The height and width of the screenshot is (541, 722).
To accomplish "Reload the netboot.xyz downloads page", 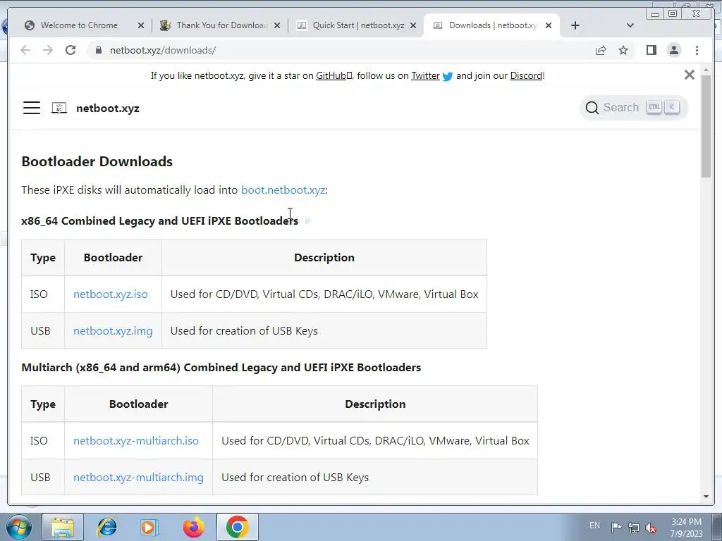I will pos(71,50).
